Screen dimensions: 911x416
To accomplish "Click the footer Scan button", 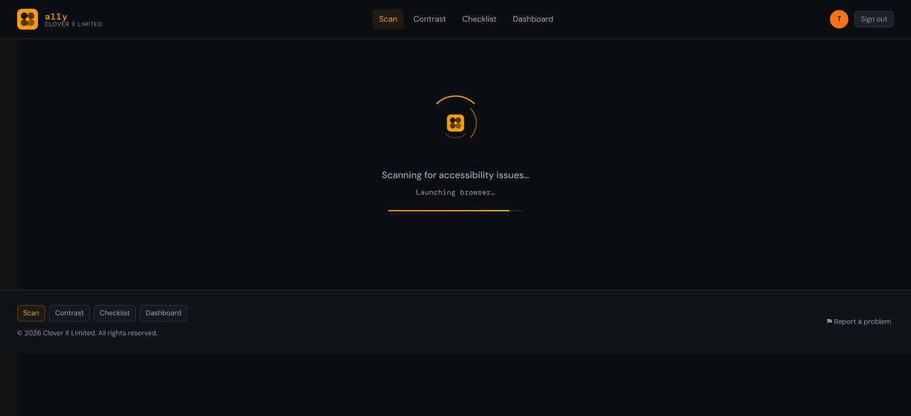I will [31, 313].
